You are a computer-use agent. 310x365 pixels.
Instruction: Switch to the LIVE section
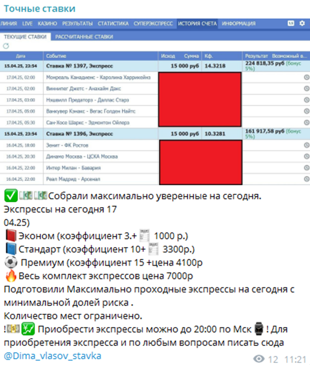(x=27, y=24)
